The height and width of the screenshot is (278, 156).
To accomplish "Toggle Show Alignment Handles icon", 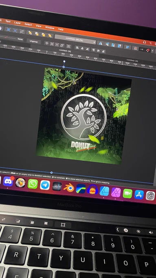I will click(x=57, y=45).
